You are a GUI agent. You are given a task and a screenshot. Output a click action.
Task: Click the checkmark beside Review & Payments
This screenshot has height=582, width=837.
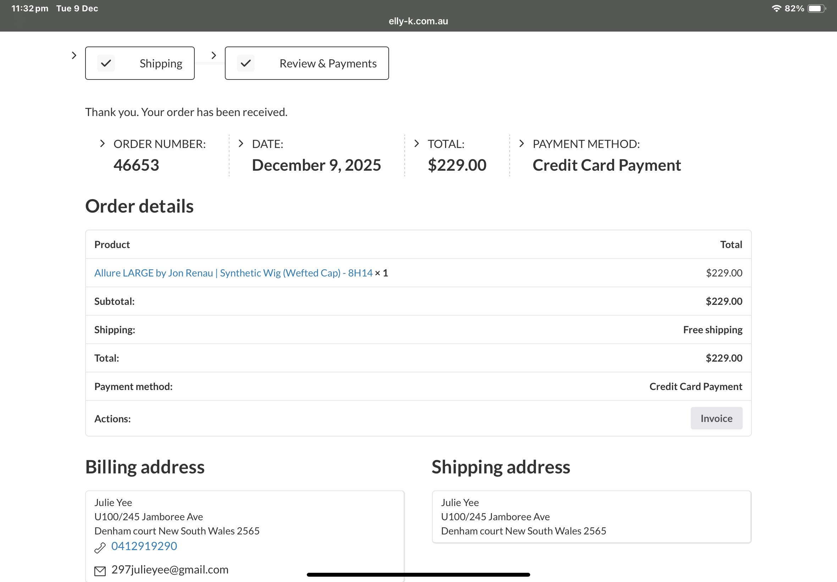(245, 64)
